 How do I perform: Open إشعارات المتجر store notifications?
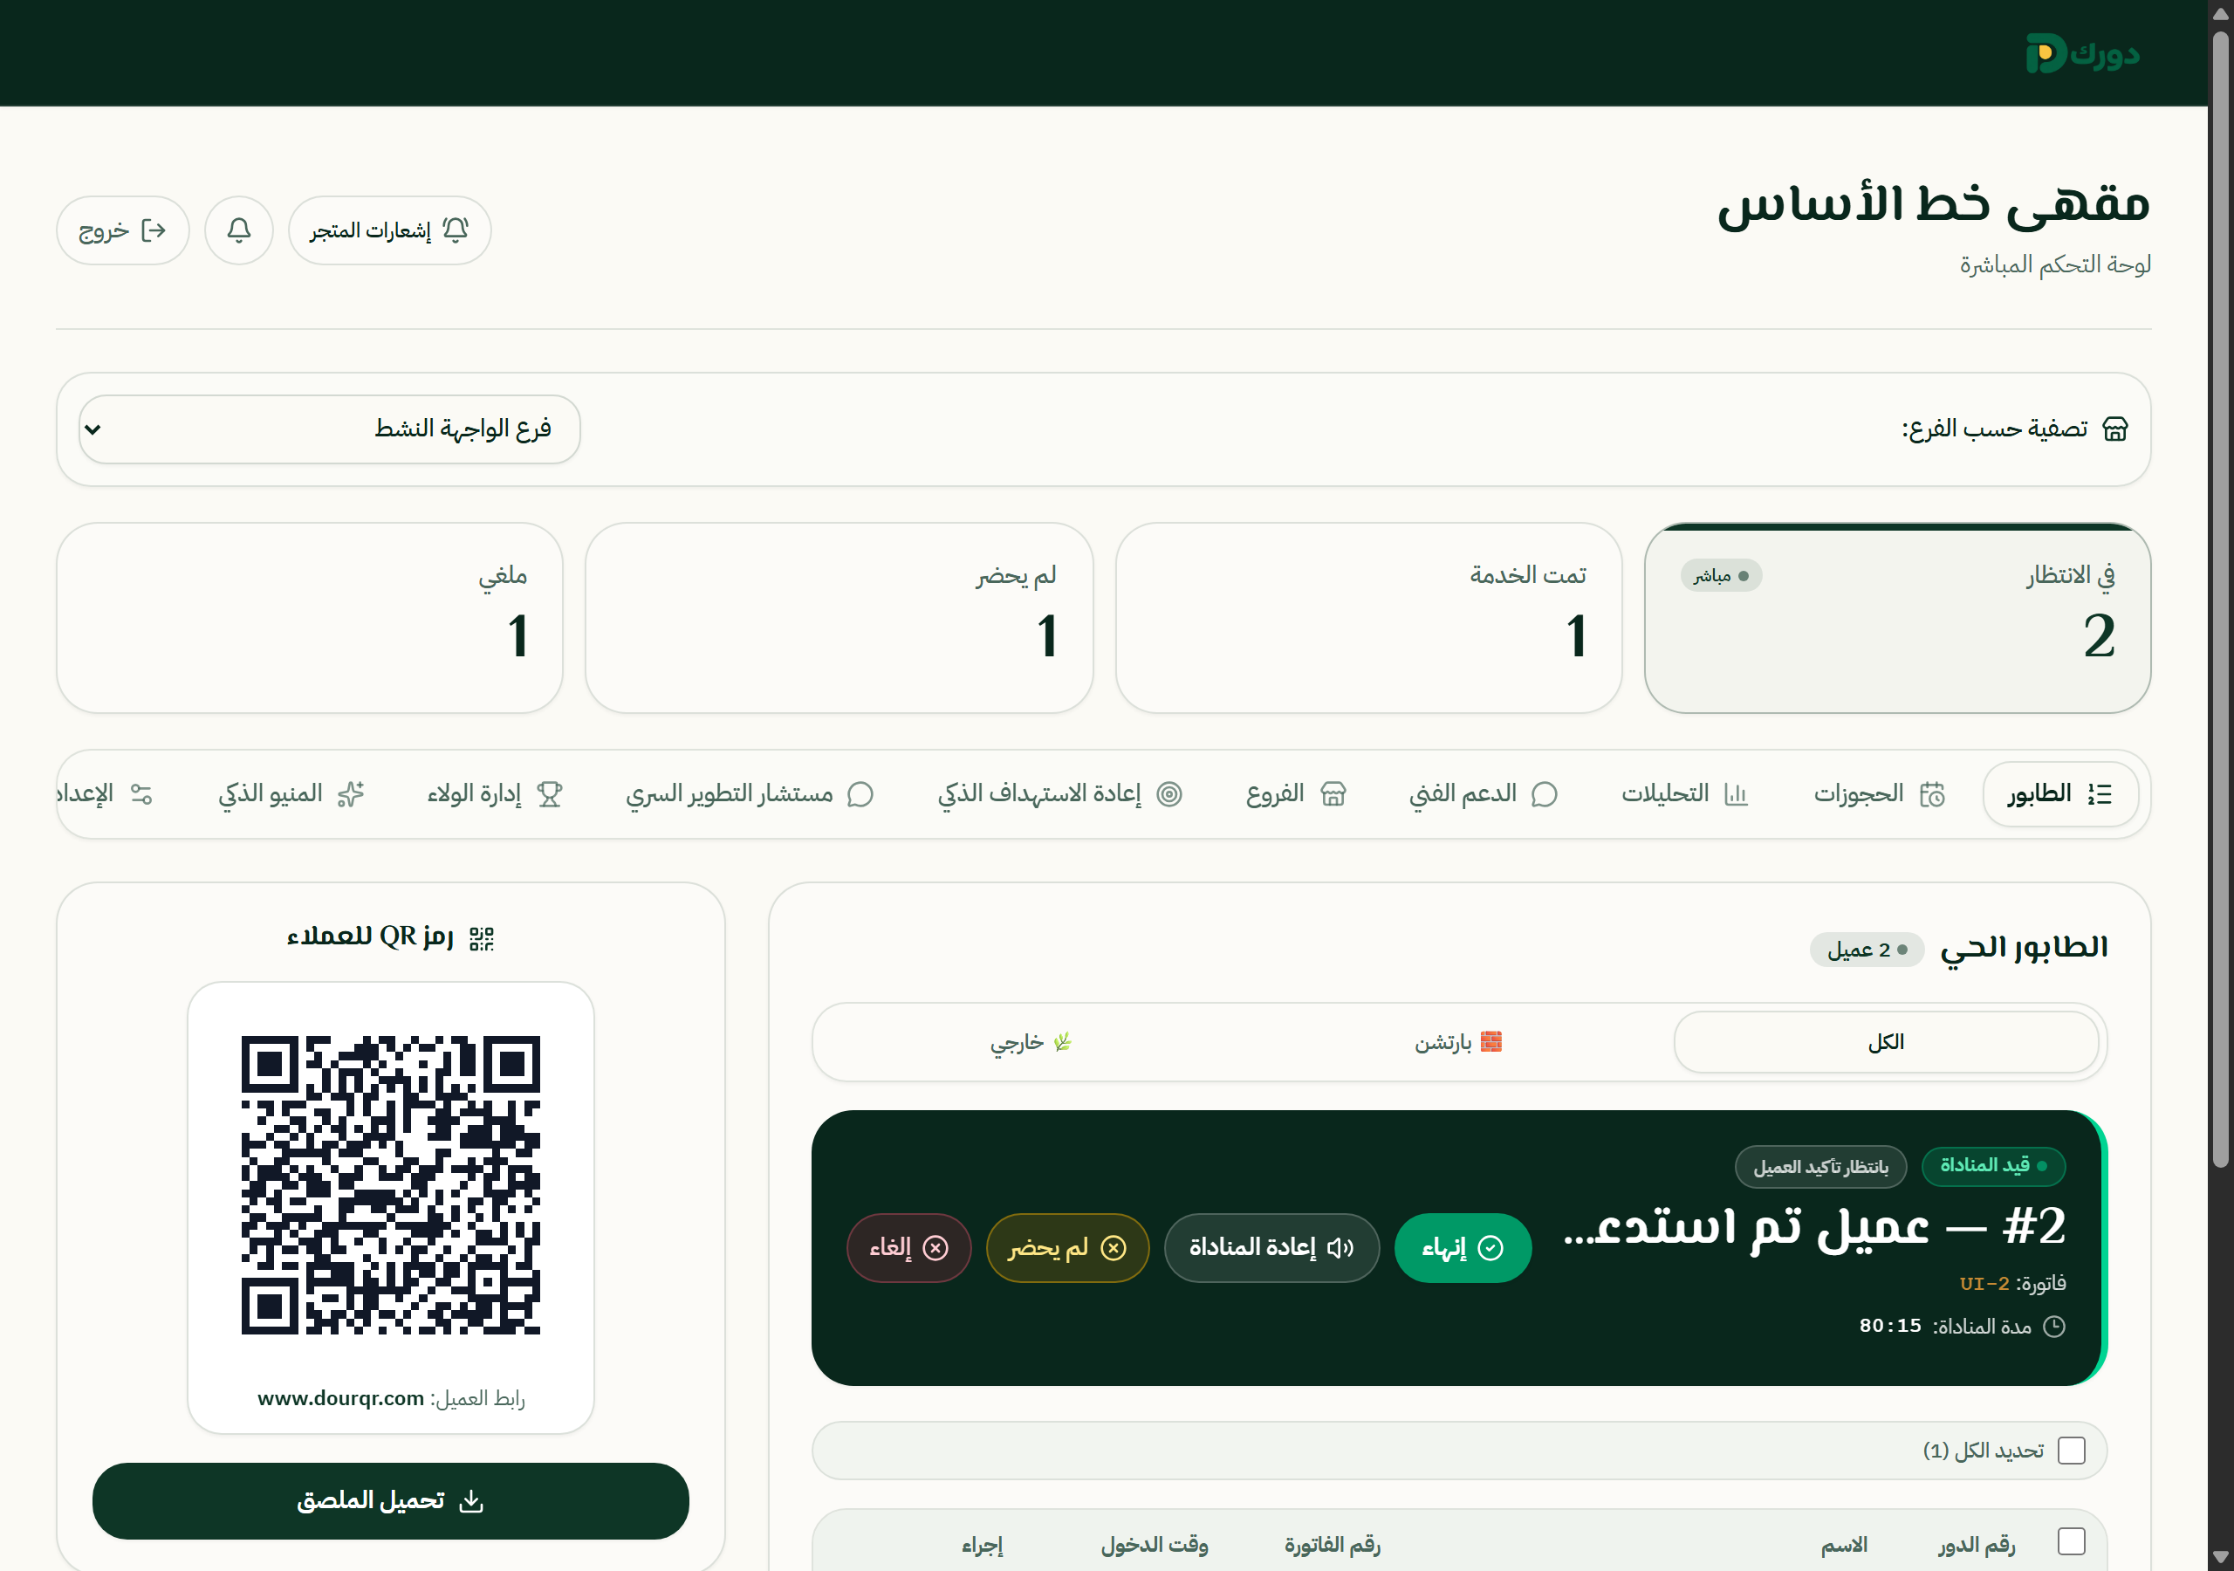click(389, 230)
